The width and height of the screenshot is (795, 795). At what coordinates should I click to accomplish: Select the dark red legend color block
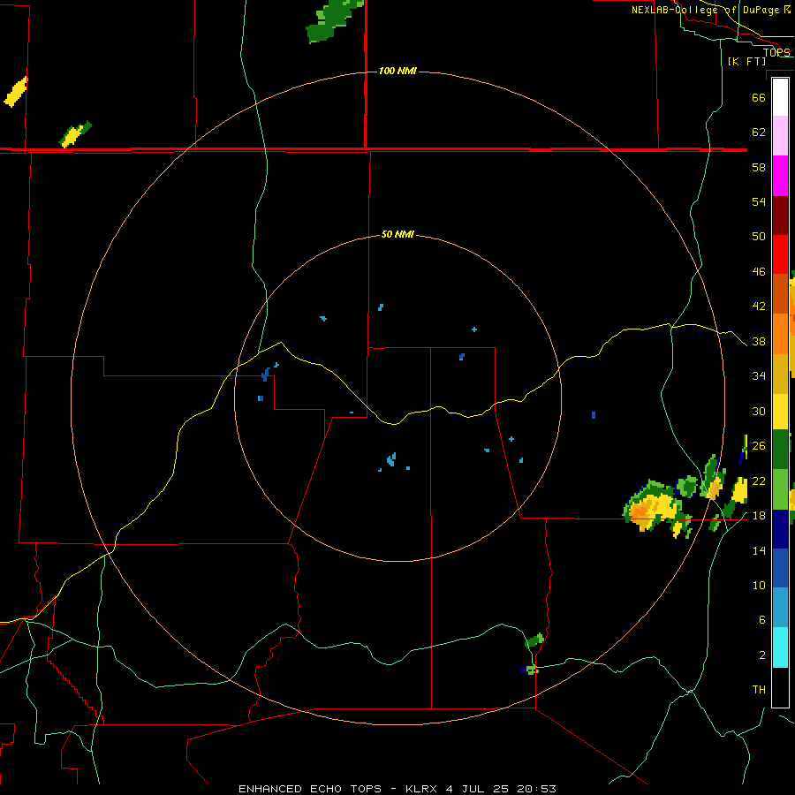780,216
